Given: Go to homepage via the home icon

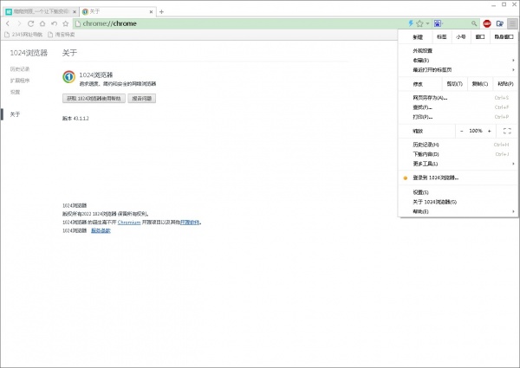Looking at the screenshot, I should tap(42, 23).
